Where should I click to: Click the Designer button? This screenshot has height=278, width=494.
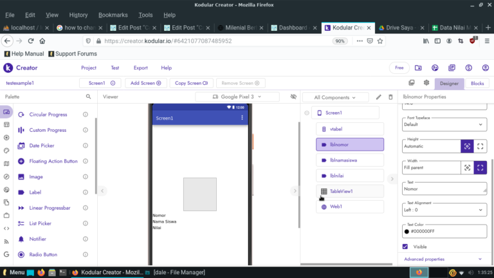pyautogui.click(x=449, y=84)
